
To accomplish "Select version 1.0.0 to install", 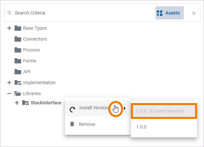I will pos(142,127).
